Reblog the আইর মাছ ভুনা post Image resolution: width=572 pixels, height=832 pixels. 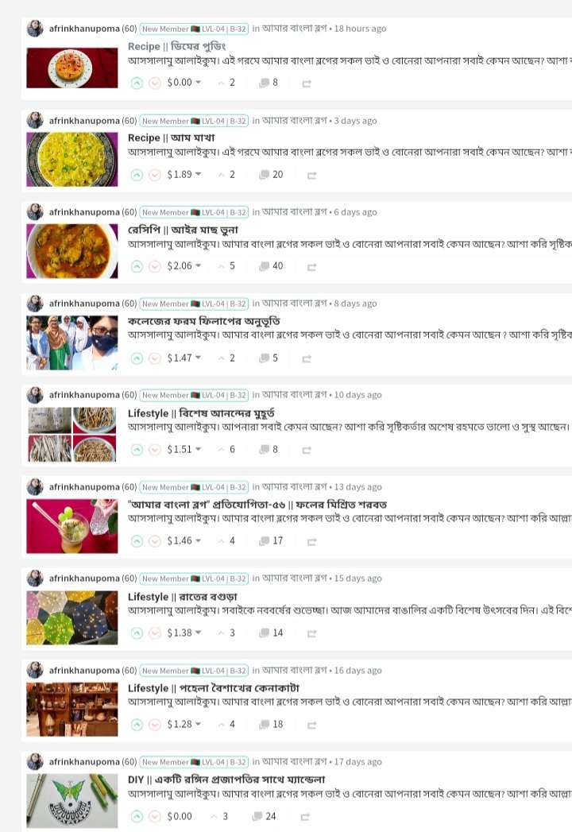(x=311, y=266)
